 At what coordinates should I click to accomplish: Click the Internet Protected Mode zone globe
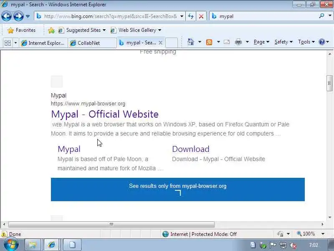165,234
